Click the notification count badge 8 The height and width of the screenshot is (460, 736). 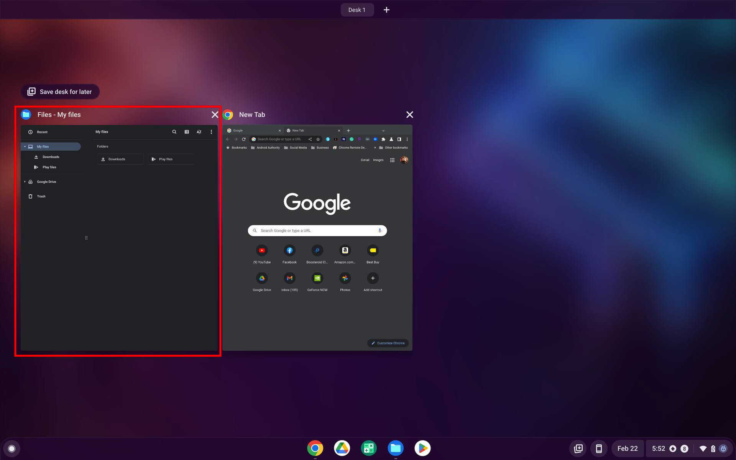click(x=684, y=449)
